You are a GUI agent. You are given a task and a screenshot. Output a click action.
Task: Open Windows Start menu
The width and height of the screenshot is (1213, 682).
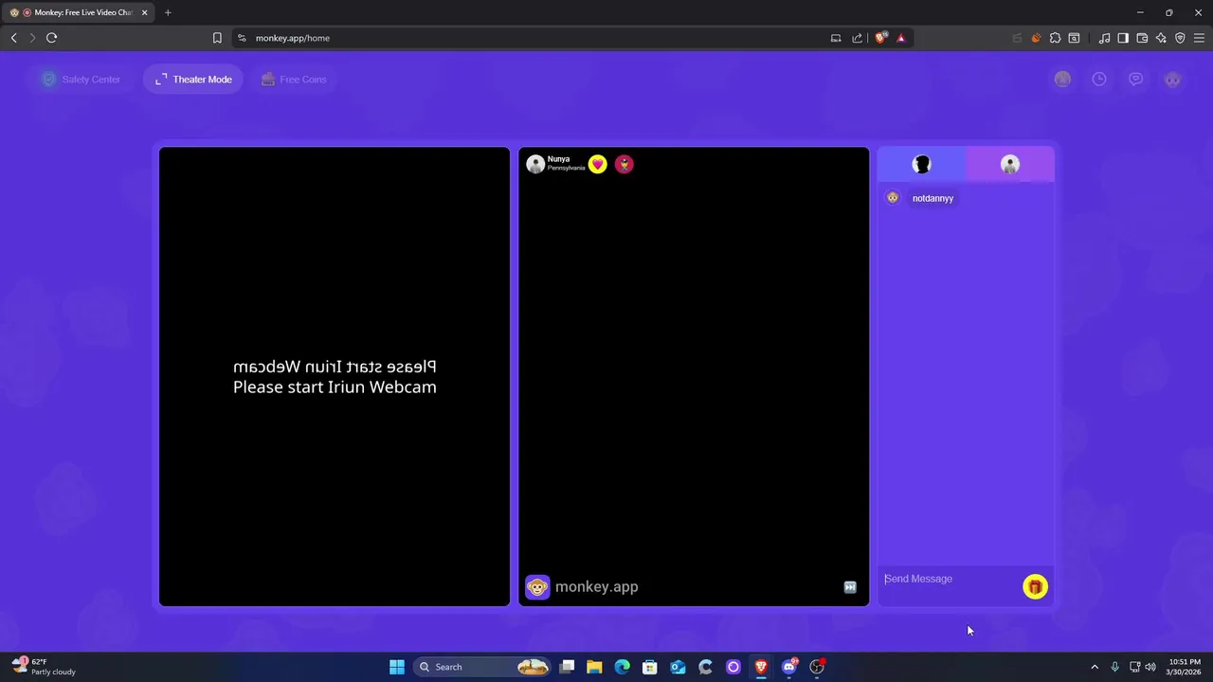pyautogui.click(x=397, y=667)
